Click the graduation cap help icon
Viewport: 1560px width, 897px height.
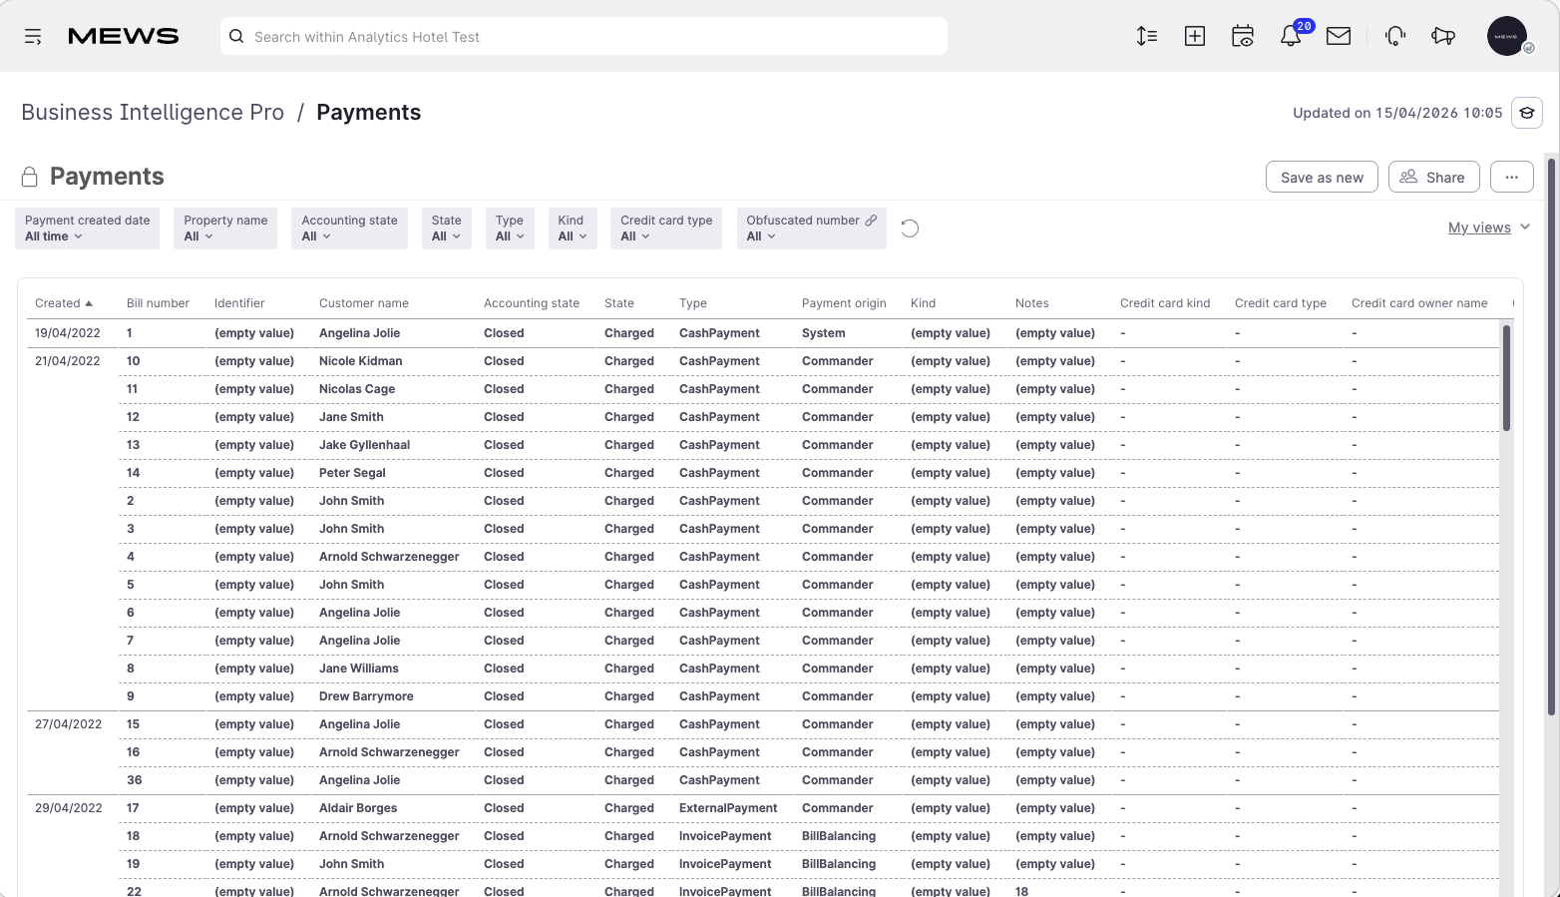click(1527, 113)
